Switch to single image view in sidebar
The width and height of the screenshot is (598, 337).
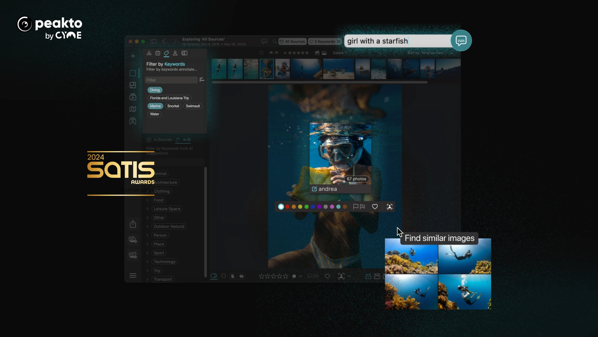133,73
